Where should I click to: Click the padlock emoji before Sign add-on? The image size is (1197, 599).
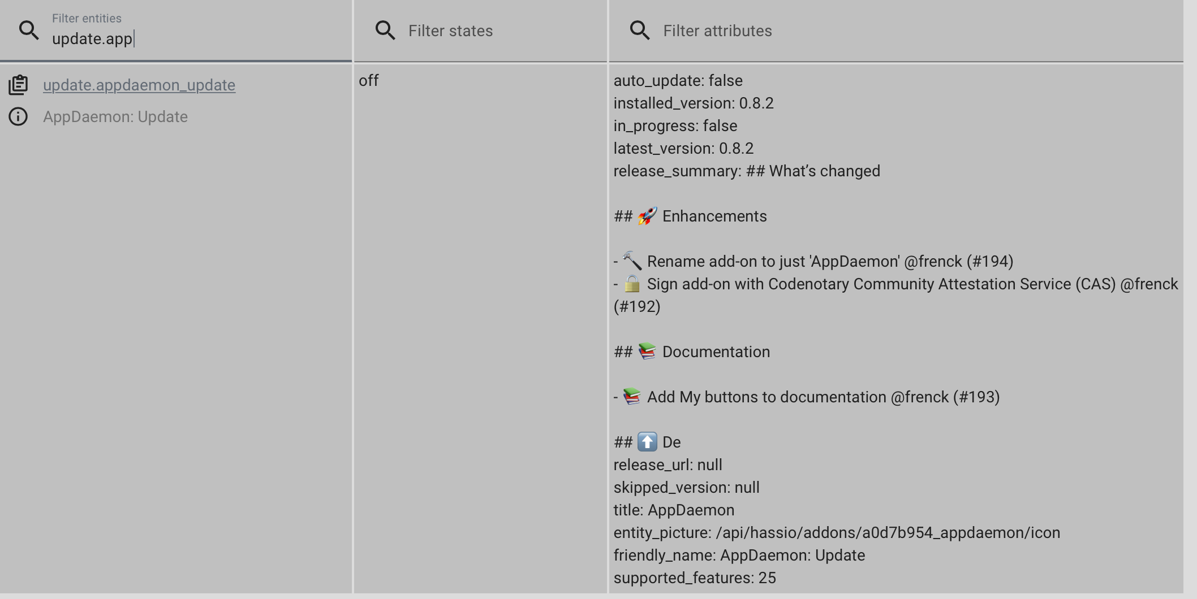[632, 284]
